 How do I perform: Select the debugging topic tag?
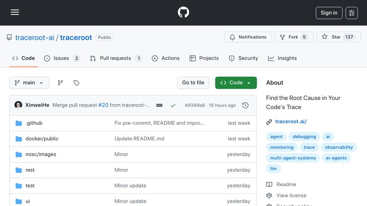[304, 137]
